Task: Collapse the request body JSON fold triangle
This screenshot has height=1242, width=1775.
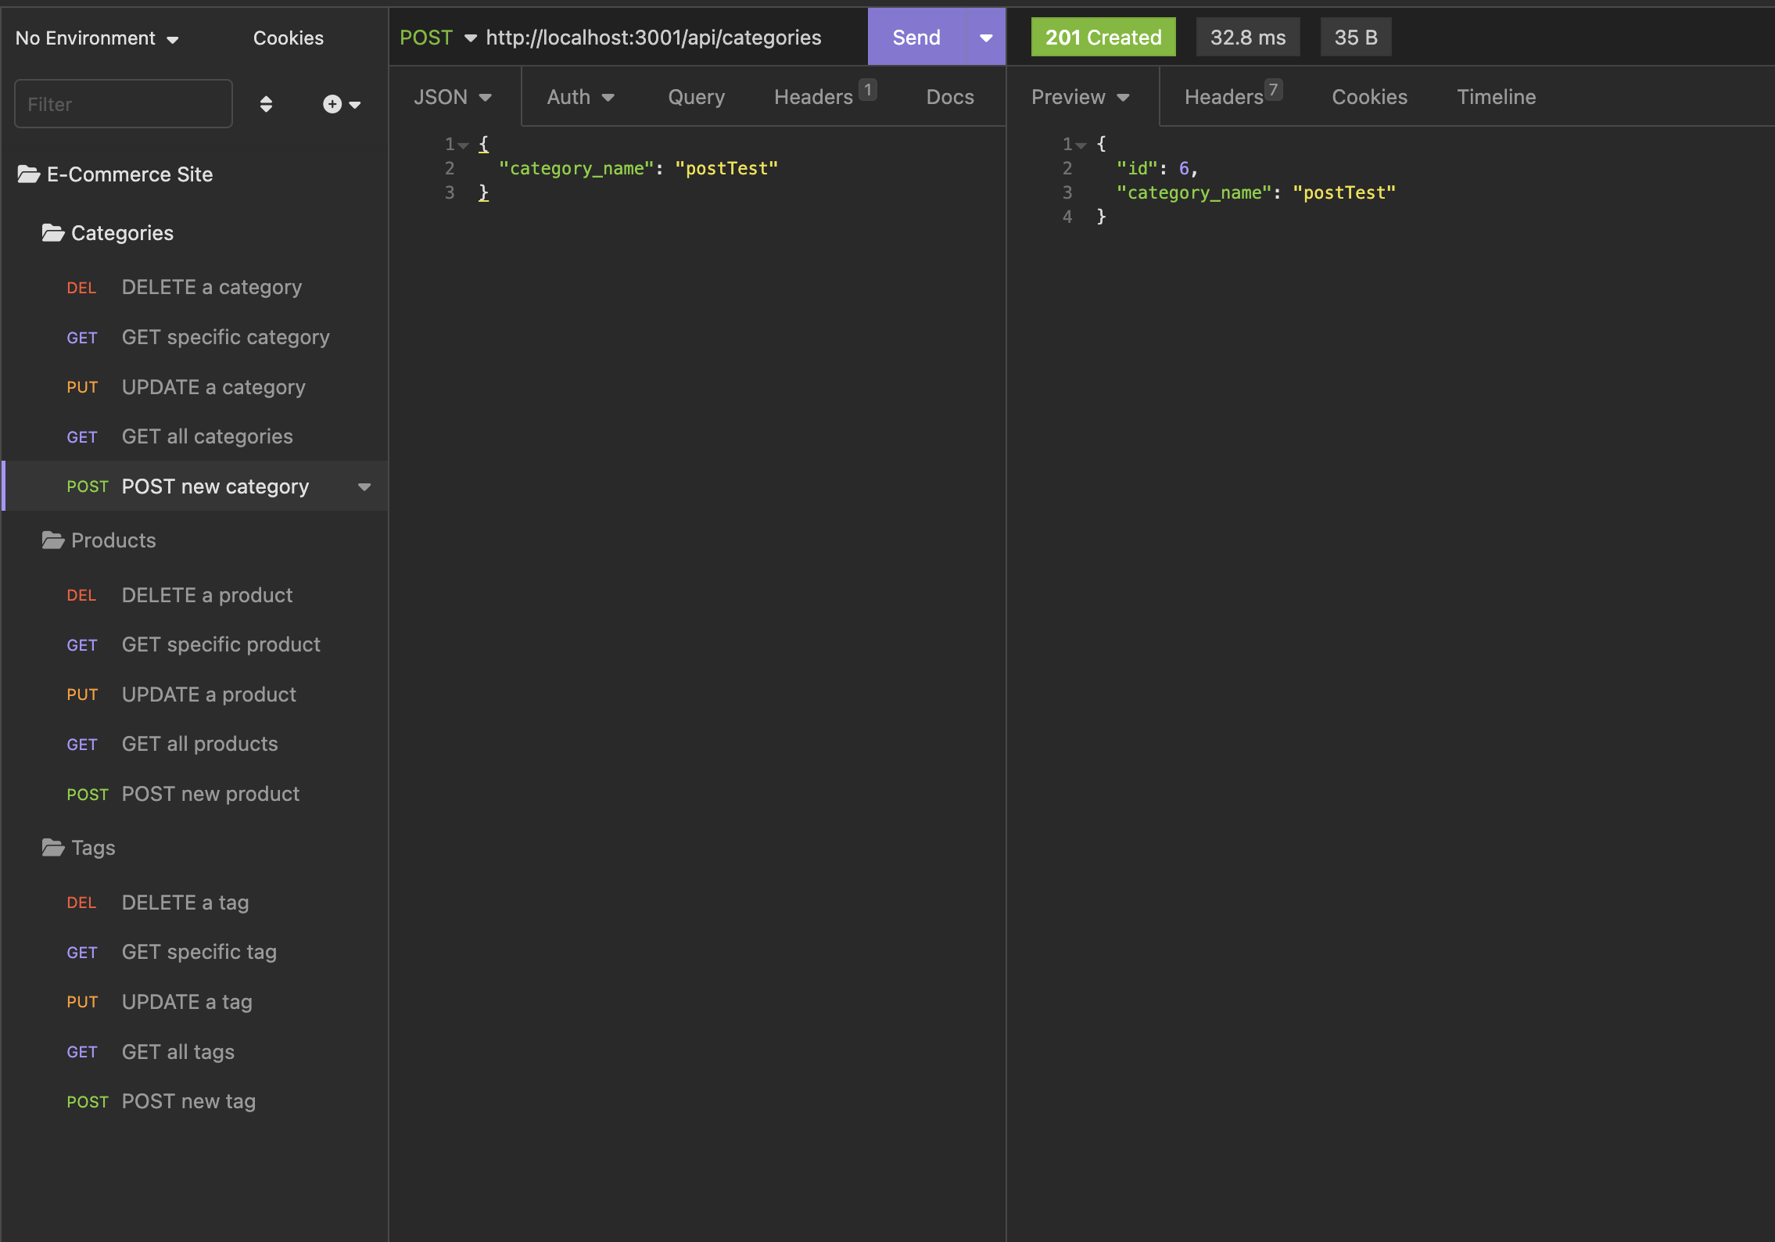Action: click(463, 144)
